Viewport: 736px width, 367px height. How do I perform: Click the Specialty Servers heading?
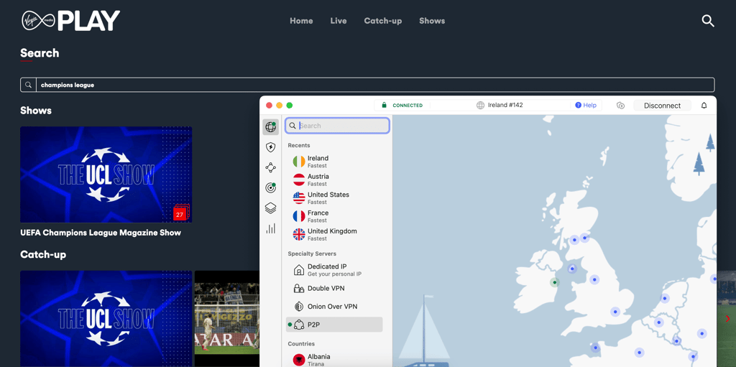[312, 254]
